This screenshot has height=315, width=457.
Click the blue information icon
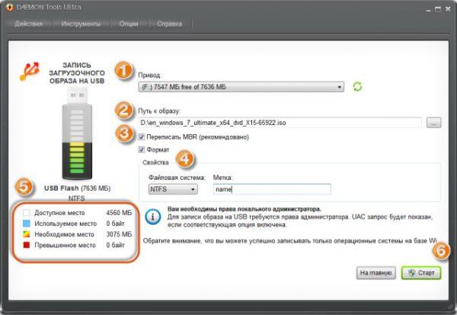coord(153,217)
